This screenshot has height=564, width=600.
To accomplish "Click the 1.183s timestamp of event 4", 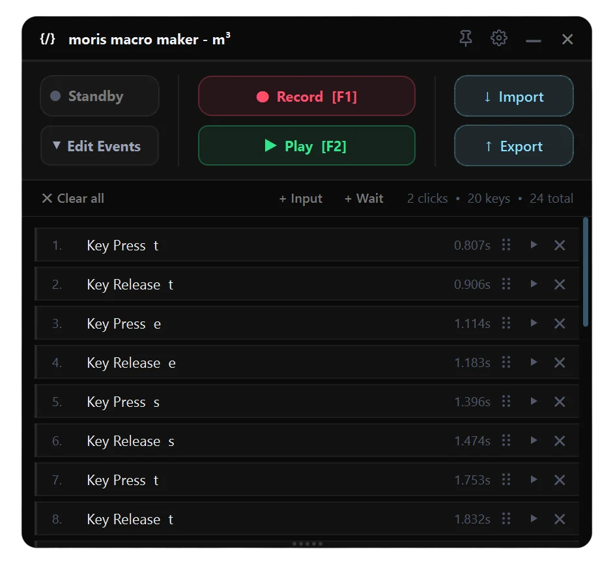I will (x=472, y=363).
